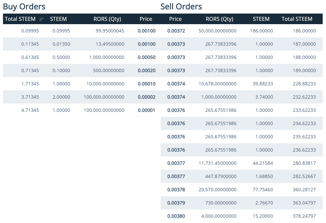Sort Sell Orders by RORS (Qty) header

219,19
